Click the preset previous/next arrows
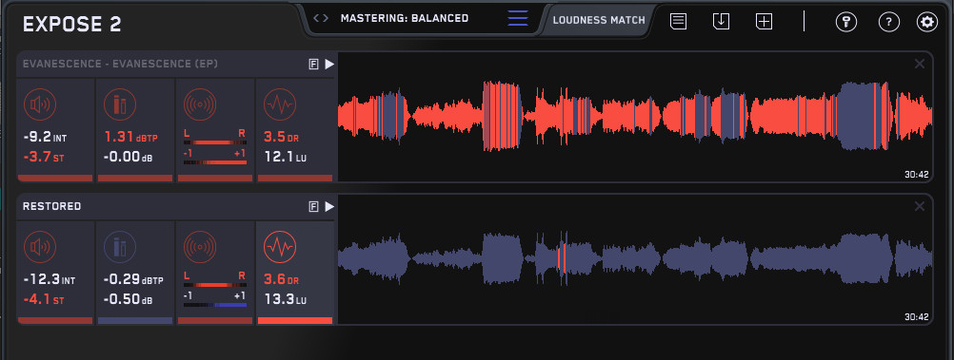 [x=321, y=18]
